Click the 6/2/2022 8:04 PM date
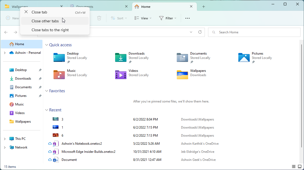Image resolution: width=304 pixels, height=170 pixels. [145, 119]
